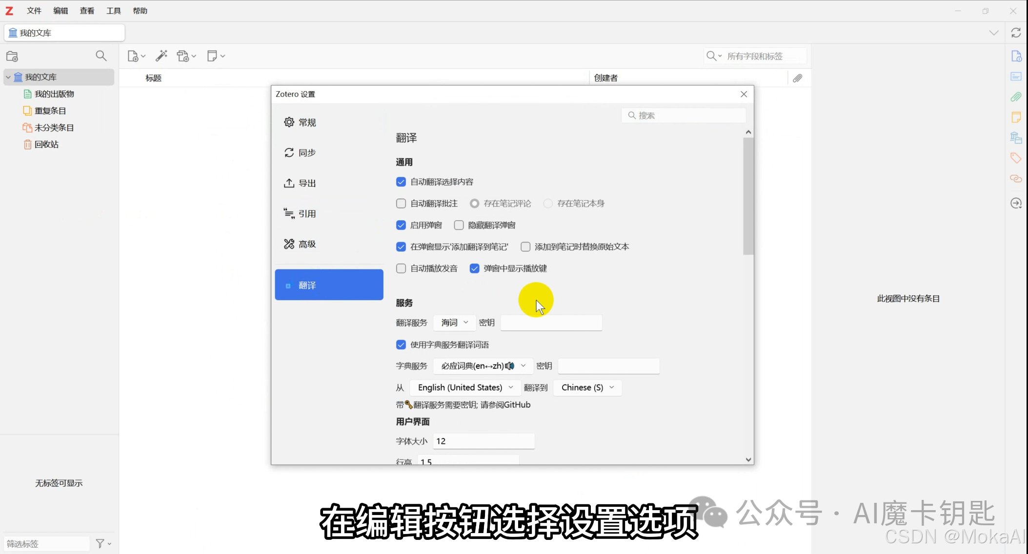Change target language from Chinese (S) dropdown
The height and width of the screenshot is (554, 1028).
tap(587, 387)
